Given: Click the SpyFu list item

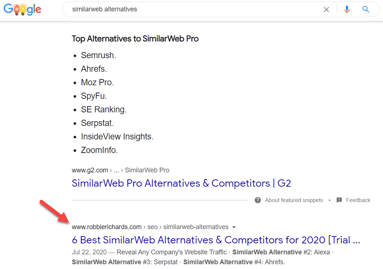Looking at the screenshot, I should [94, 96].
